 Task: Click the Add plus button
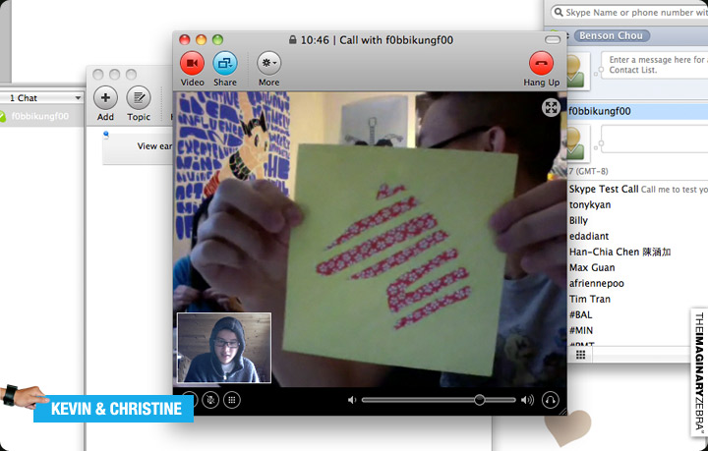tap(105, 97)
